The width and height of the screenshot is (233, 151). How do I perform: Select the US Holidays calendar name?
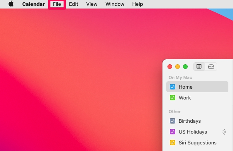(x=193, y=132)
